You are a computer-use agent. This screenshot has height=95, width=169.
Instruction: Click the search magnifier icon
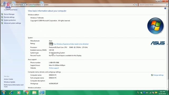[x=167, y=5]
